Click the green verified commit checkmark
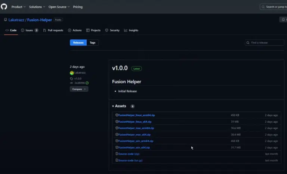 tap(87, 83)
